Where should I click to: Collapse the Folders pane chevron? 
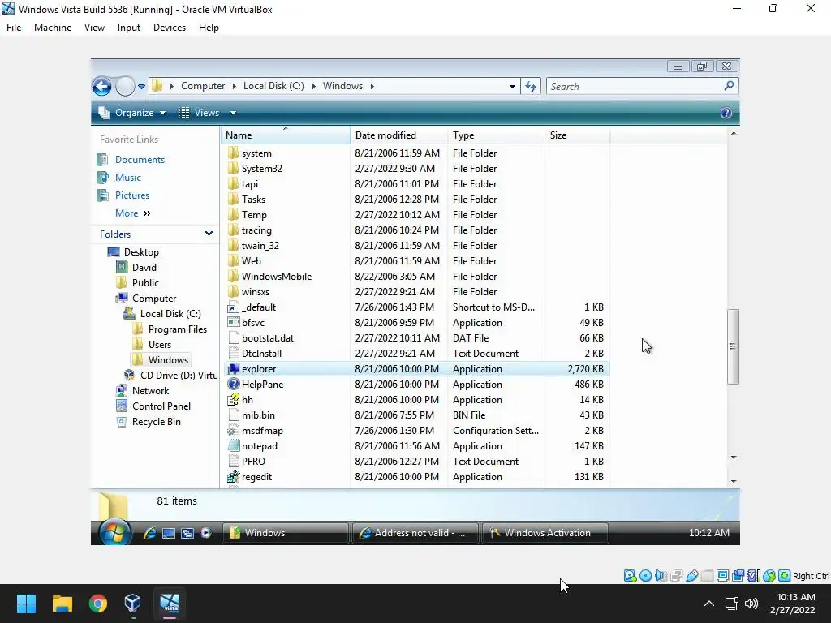209,234
